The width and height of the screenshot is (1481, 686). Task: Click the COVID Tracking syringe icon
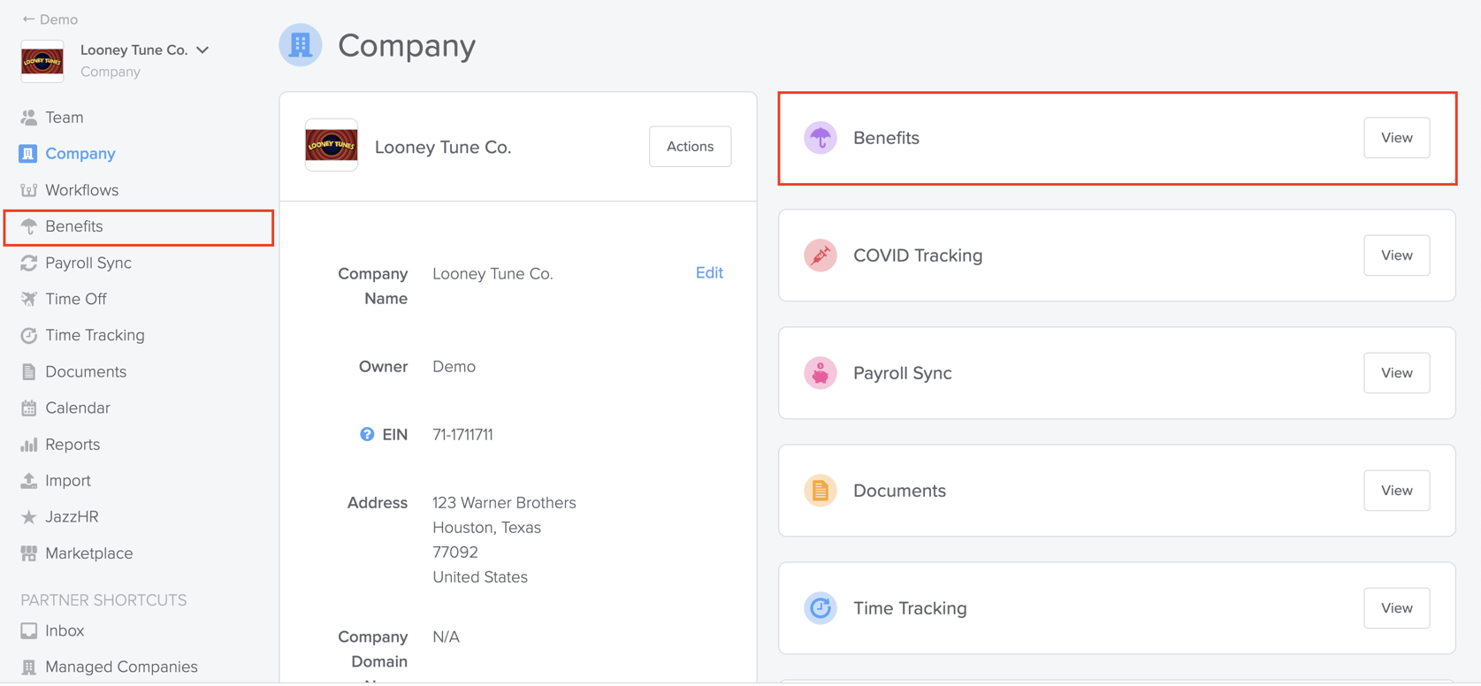pos(821,255)
